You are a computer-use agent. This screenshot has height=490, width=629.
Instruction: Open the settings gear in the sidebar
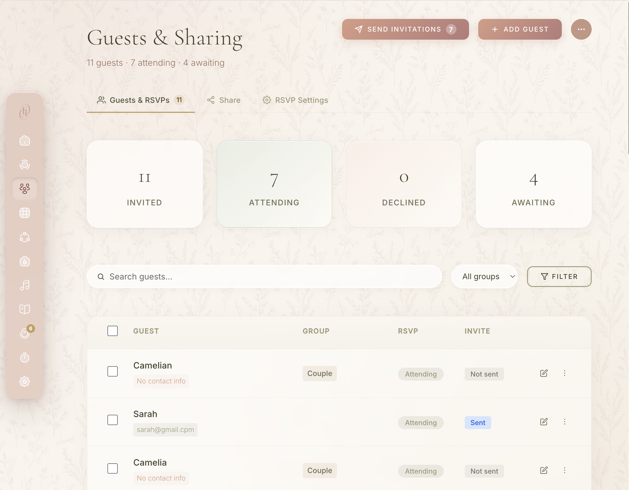[x=25, y=382]
